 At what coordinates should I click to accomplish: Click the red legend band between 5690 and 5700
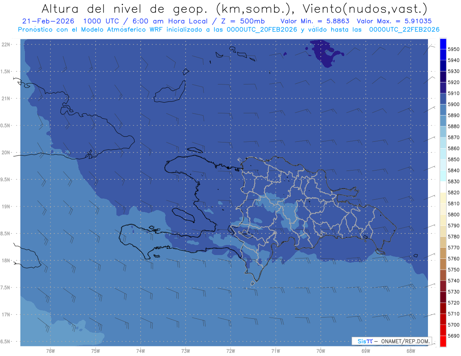[x=443, y=330]
